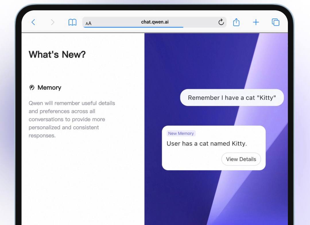Click the New Memory badge
310x225 pixels.
coord(181,133)
